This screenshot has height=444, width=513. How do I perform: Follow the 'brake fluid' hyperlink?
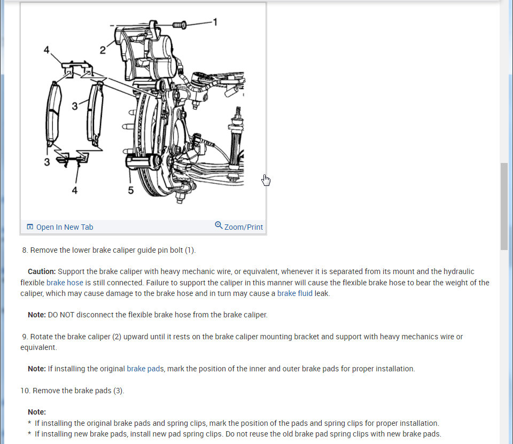pyautogui.click(x=295, y=293)
